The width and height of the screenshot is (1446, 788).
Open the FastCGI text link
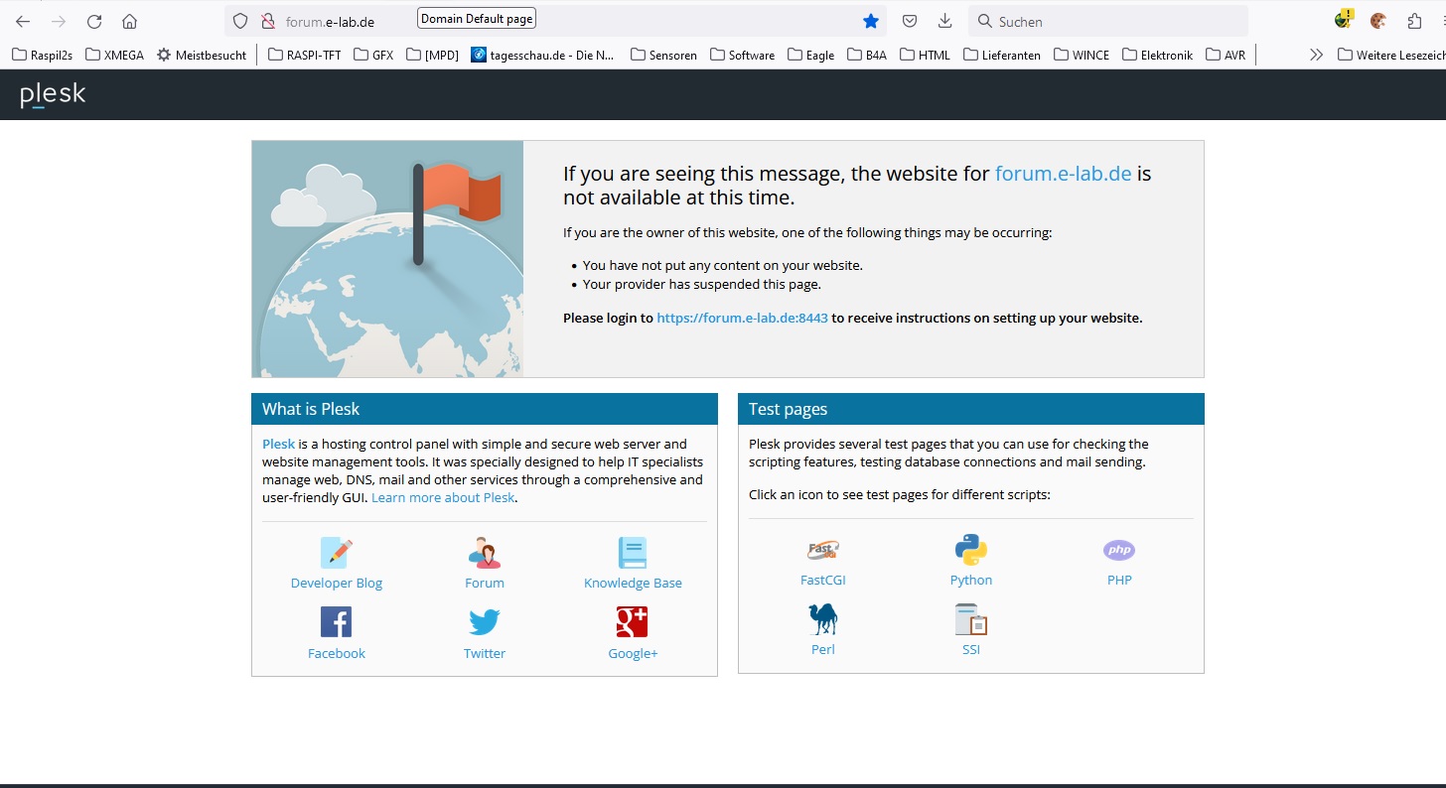coord(823,581)
